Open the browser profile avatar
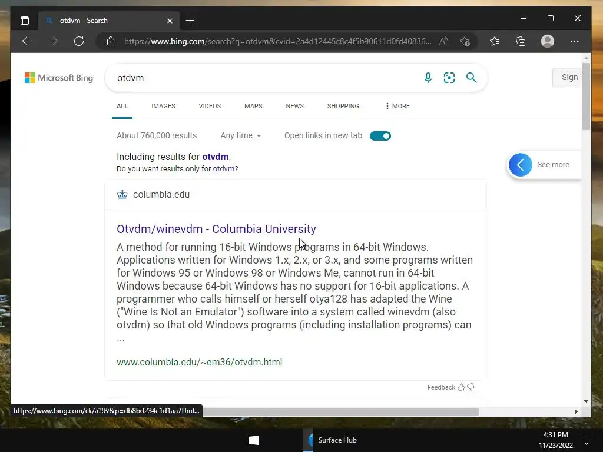Screen dimensions: 603x452 pos(547,41)
